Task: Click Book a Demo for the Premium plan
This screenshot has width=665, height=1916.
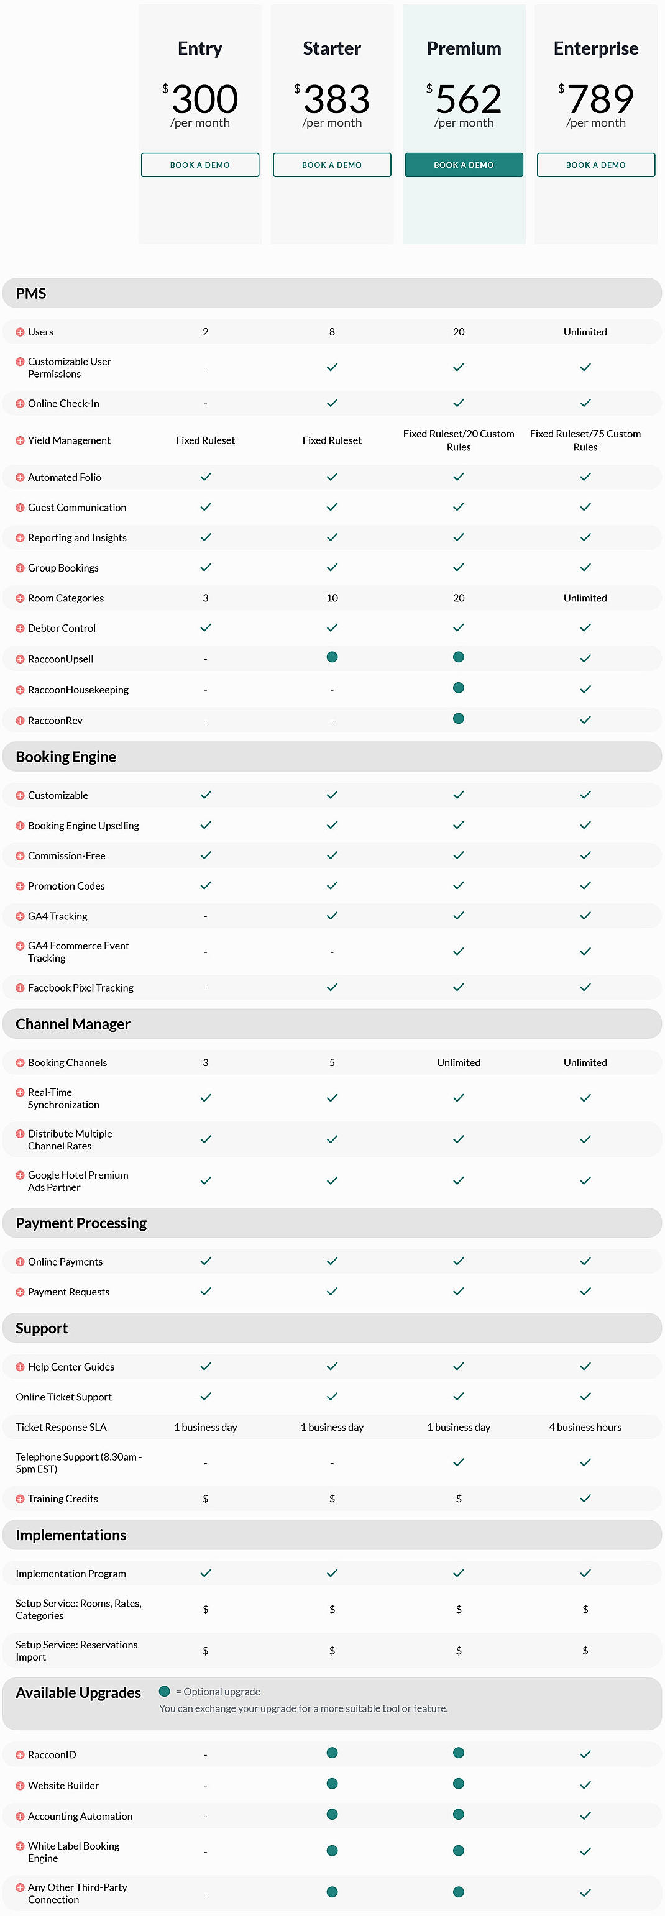Action: [x=464, y=165]
